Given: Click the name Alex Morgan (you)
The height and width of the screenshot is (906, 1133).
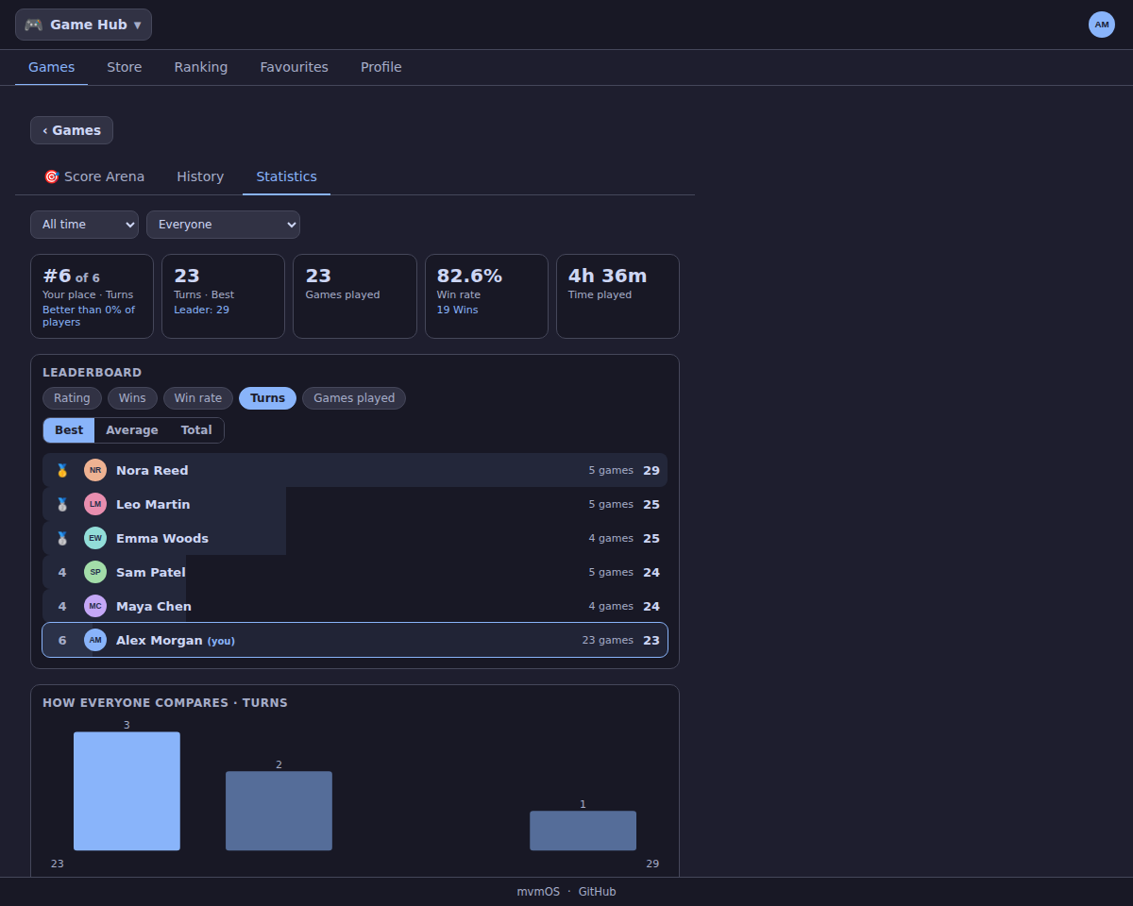Looking at the screenshot, I should click(176, 640).
